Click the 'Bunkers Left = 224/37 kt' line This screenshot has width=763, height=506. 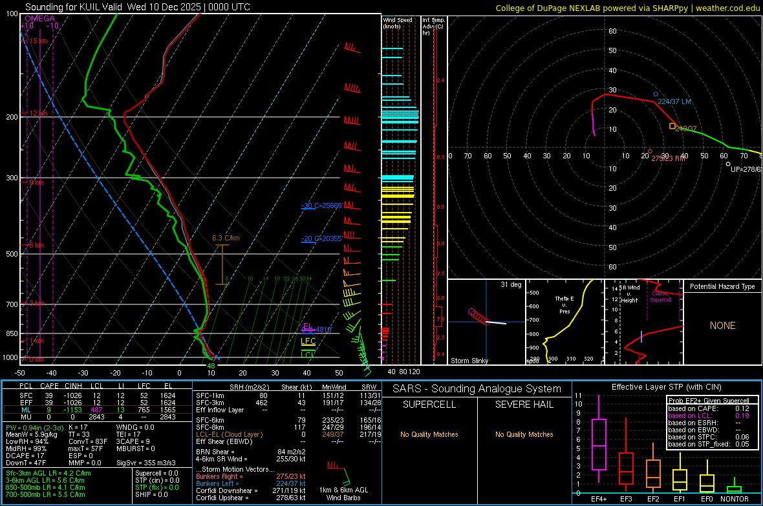(x=251, y=483)
